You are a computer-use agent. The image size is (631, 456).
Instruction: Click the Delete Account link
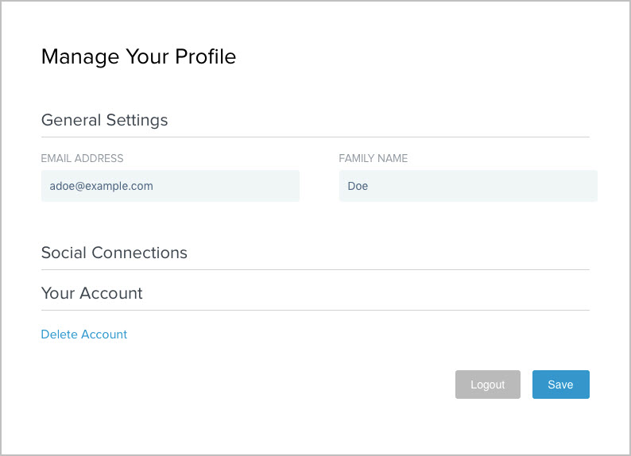point(84,334)
